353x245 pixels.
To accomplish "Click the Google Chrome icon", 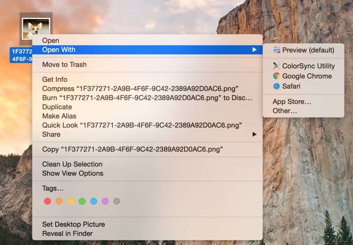I will click(277, 76).
